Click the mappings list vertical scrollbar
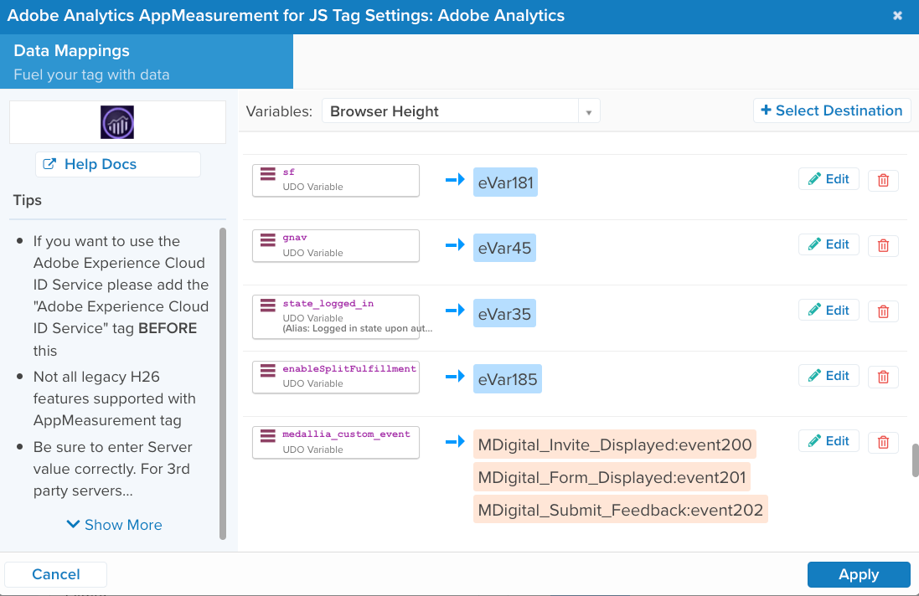 tap(915, 460)
